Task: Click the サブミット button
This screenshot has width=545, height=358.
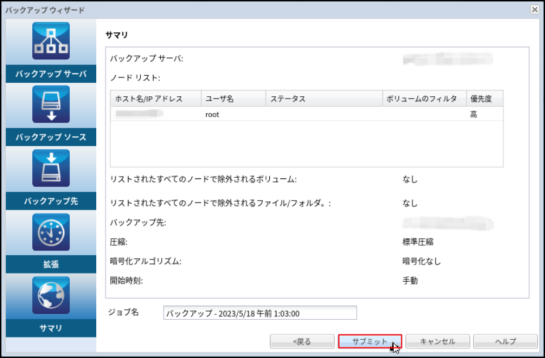Action: [370, 342]
